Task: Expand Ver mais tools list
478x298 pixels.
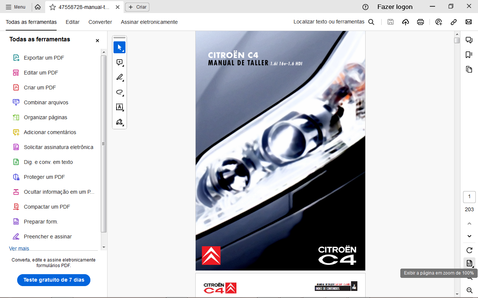Action: pyautogui.click(x=19, y=248)
